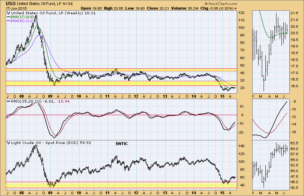304x196 pixels.
Task: Click the 'Light Crude Oil - Spot Price (EOD) 59.92' label
Action: (x=51, y=143)
